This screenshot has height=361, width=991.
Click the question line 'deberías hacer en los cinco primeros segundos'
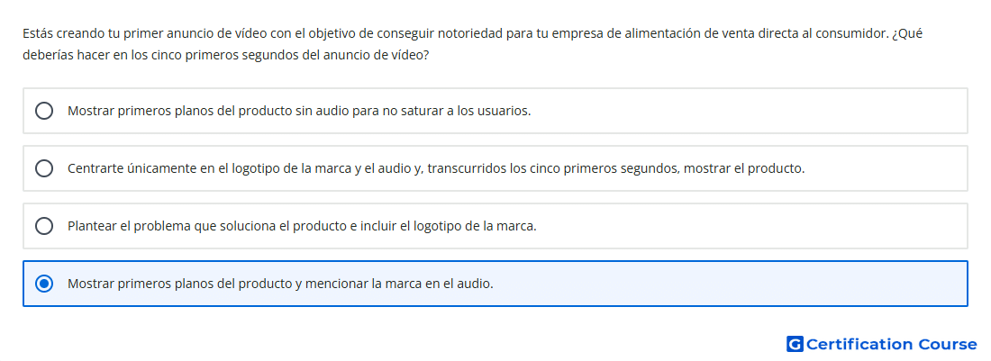tap(225, 55)
